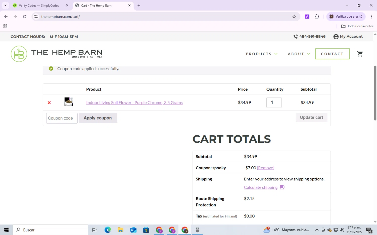The image size is (377, 235).
Task: Click The Hemp Barn logo
Action: (x=57, y=54)
